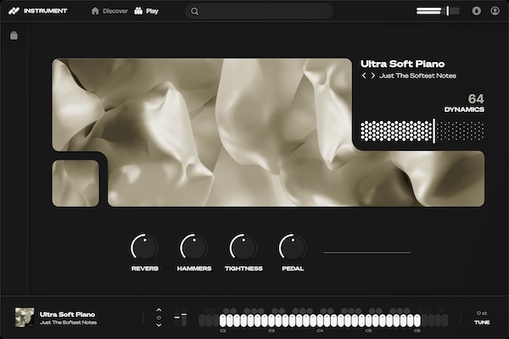Click the small square artwork thumbnail

[76, 183]
